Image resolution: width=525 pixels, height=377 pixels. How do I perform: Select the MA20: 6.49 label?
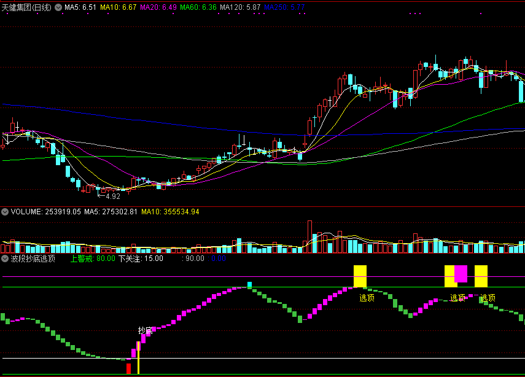tap(158, 7)
